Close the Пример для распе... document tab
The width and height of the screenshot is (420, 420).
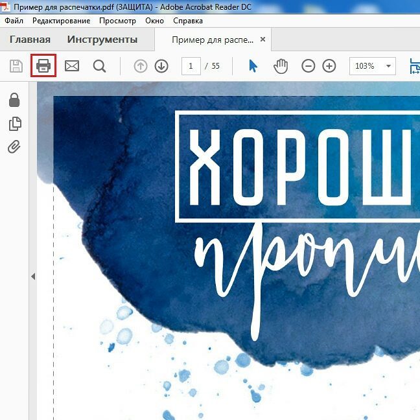(262, 40)
